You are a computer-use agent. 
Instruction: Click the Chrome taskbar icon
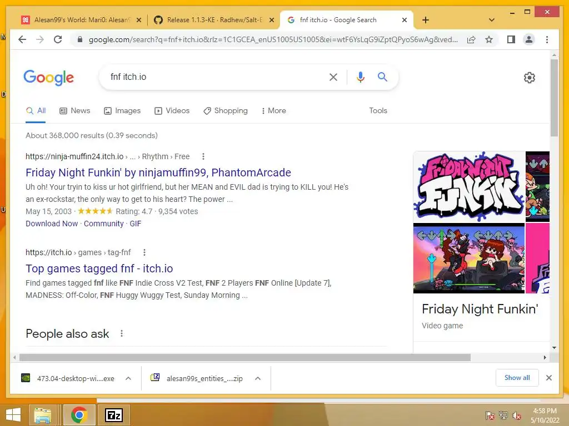coord(79,415)
